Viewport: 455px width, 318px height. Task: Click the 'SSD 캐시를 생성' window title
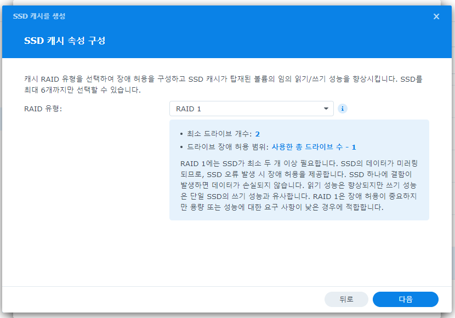39,16
